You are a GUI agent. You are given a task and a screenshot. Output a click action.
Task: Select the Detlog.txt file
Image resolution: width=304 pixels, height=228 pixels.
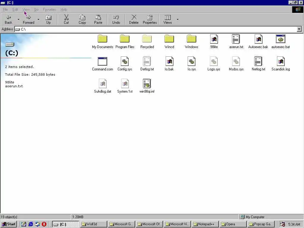[147, 64]
